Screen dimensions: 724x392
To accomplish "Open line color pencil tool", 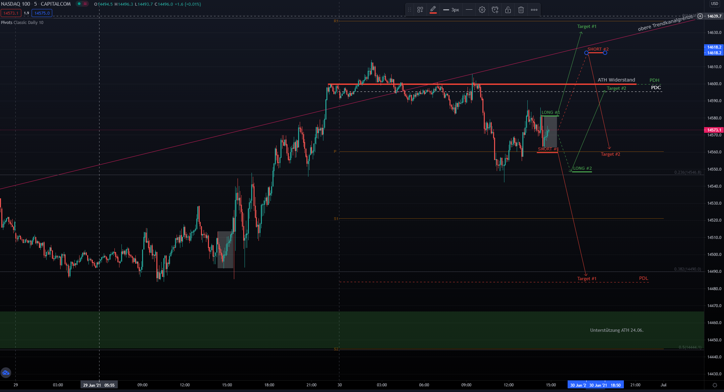I will (x=433, y=10).
